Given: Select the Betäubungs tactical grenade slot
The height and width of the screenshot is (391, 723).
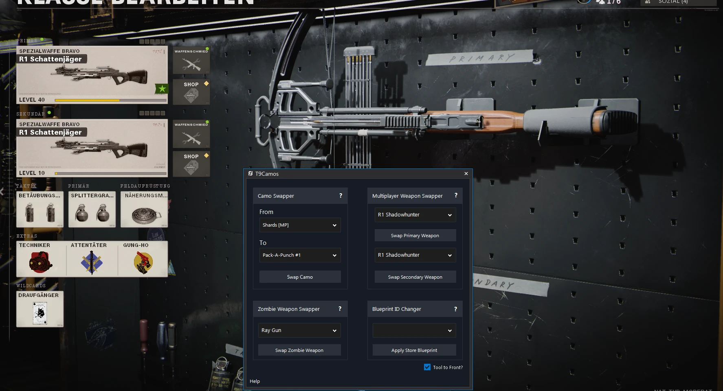Looking at the screenshot, I should click(x=40, y=209).
